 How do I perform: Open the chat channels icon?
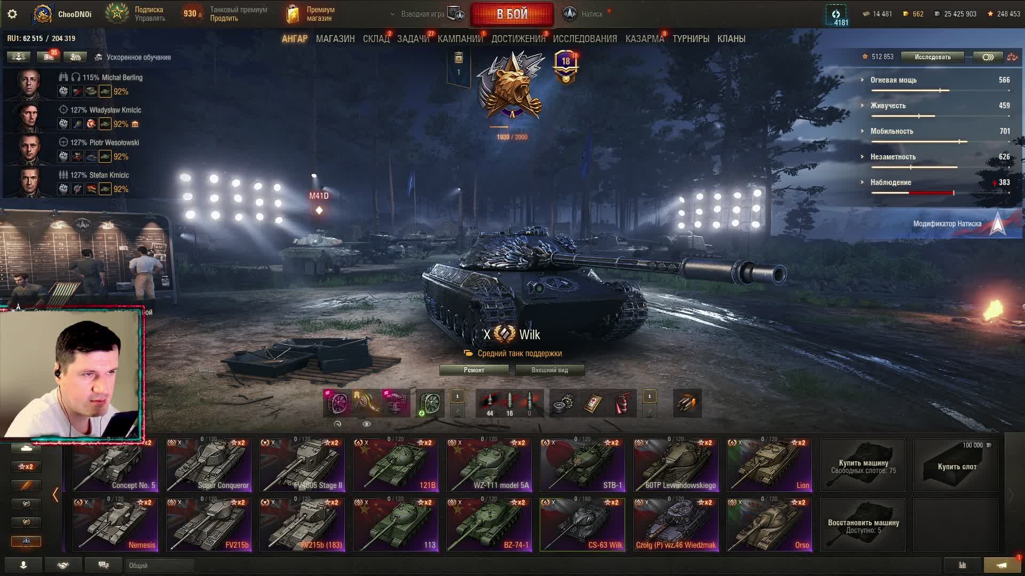point(104,565)
